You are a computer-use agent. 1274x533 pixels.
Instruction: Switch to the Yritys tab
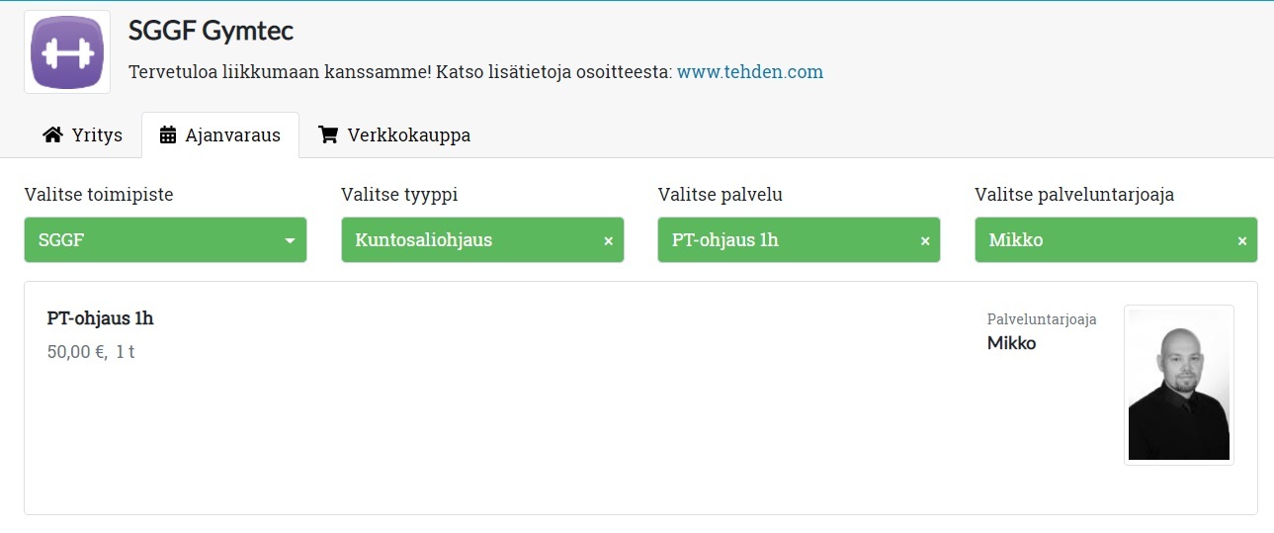[83, 135]
